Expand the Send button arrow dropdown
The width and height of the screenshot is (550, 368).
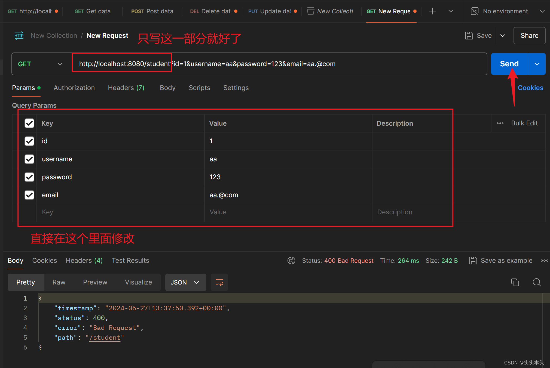(x=537, y=64)
